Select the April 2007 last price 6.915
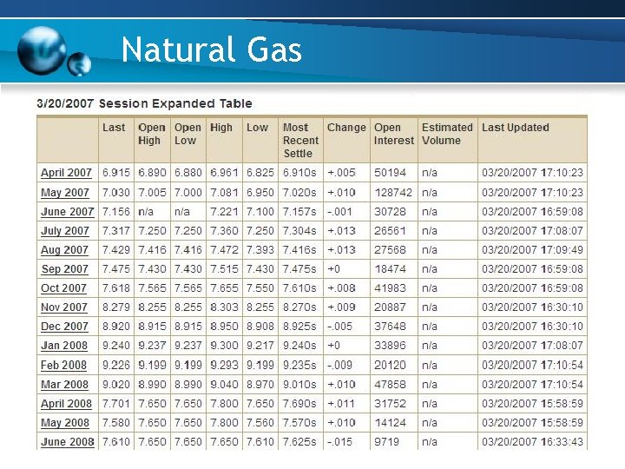The width and height of the screenshot is (625, 469). pos(116,173)
